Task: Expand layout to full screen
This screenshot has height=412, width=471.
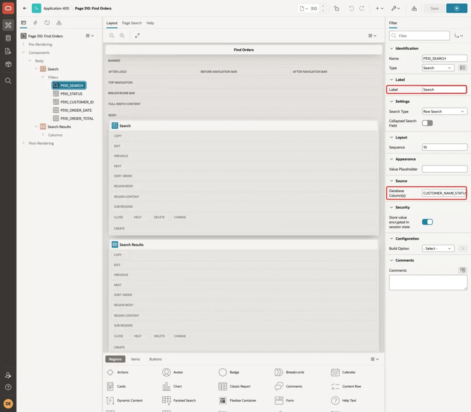Action: point(137,35)
